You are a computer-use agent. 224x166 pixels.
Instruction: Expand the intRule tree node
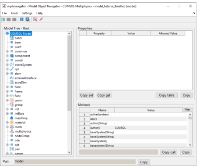(x=7, y=113)
